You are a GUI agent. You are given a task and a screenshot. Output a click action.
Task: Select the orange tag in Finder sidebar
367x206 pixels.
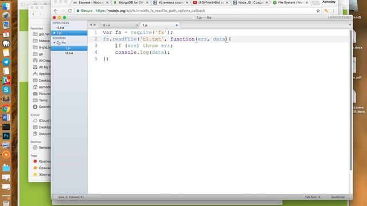coord(42,168)
